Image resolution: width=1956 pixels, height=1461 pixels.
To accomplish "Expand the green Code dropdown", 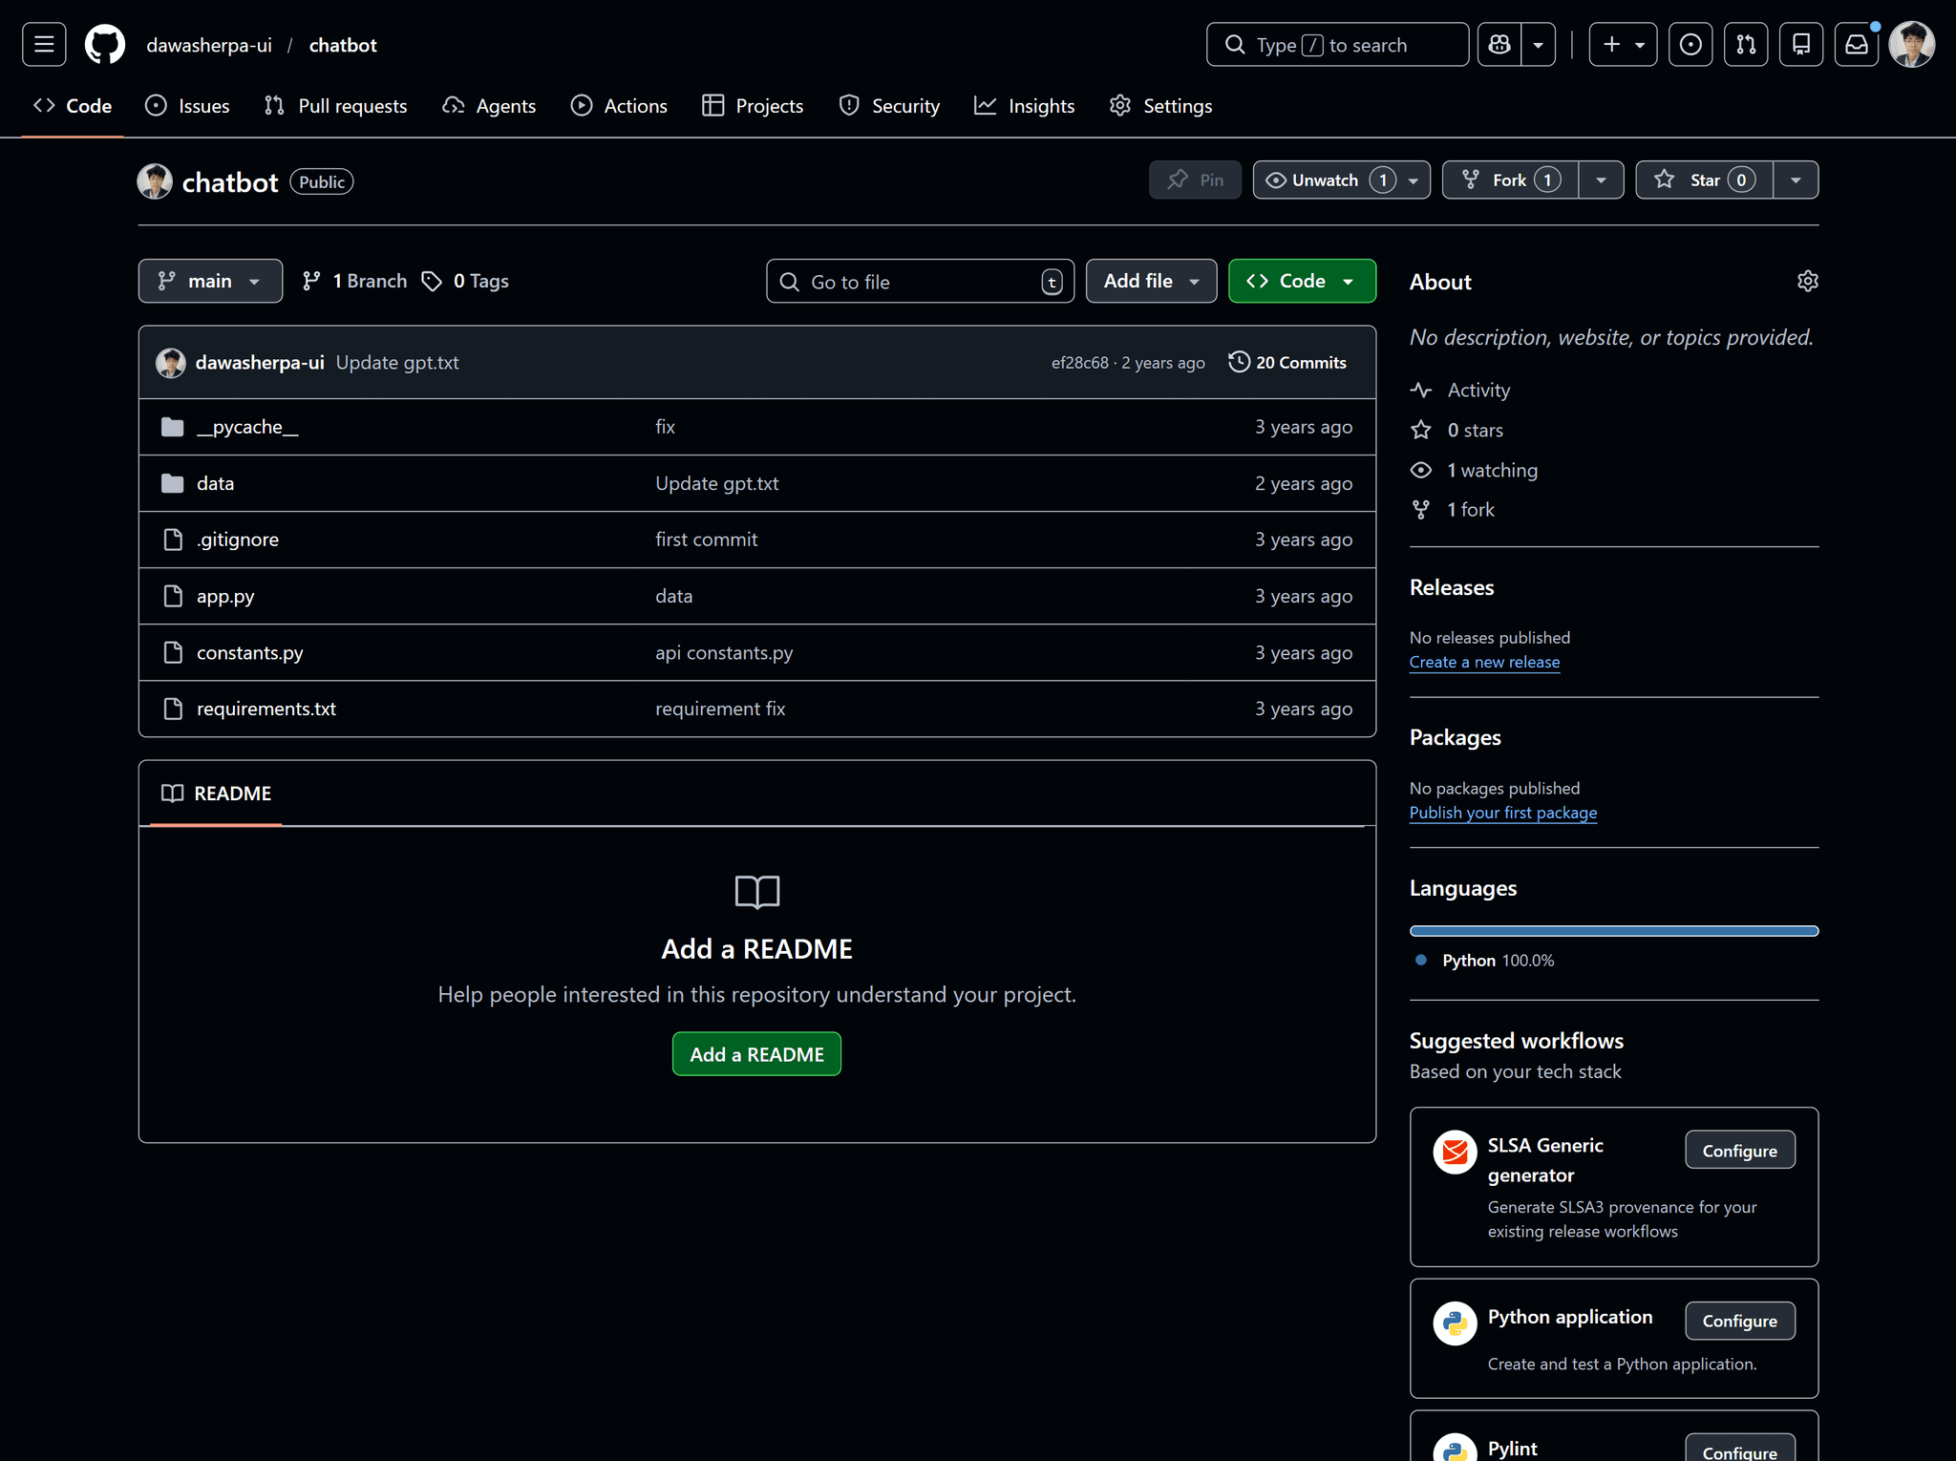I will [x=1301, y=282].
